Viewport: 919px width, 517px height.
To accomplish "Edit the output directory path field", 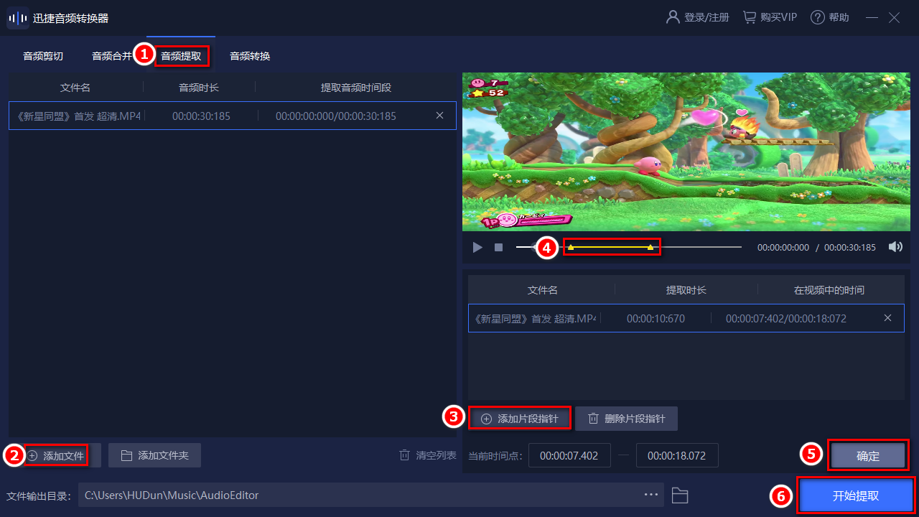I will pyautogui.click(x=359, y=495).
